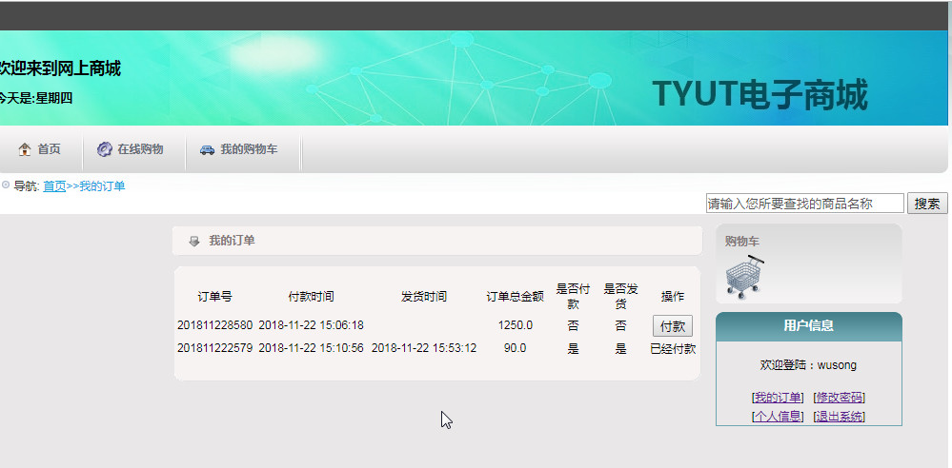952x468 pixels.
Task: Click the online shopping gear icon
Action: [105, 149]
